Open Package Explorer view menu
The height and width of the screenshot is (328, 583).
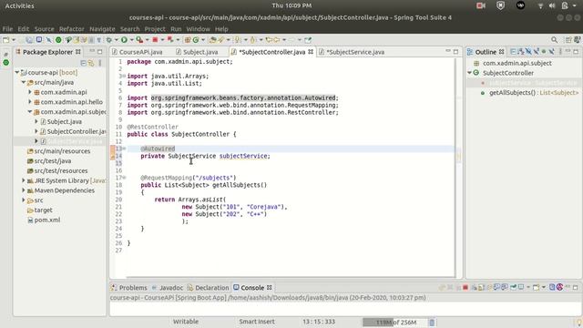pos(100,63)
